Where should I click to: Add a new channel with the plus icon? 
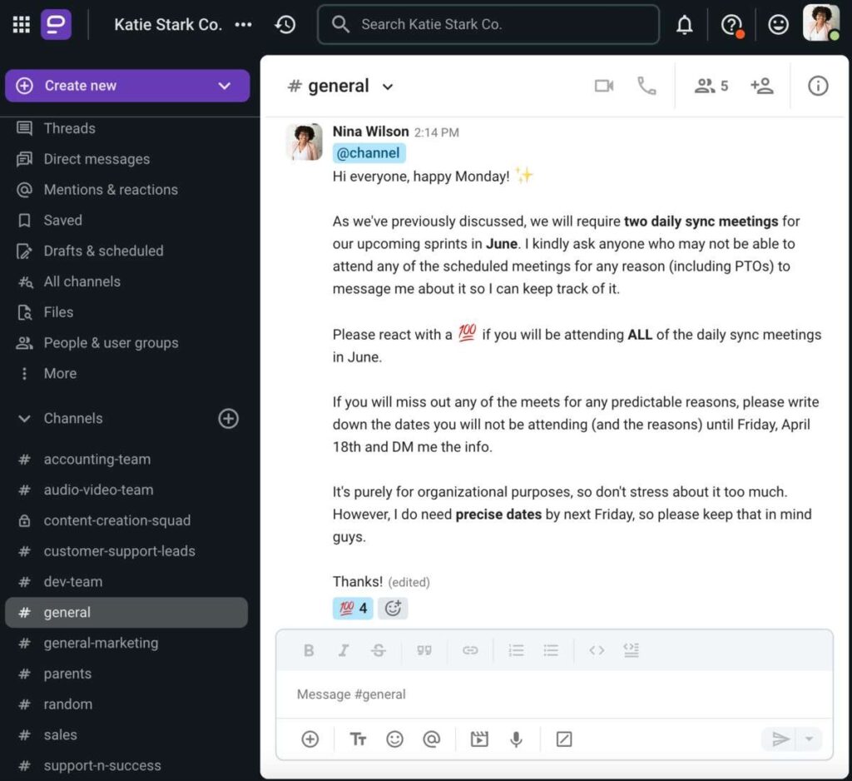pos(228,419)
